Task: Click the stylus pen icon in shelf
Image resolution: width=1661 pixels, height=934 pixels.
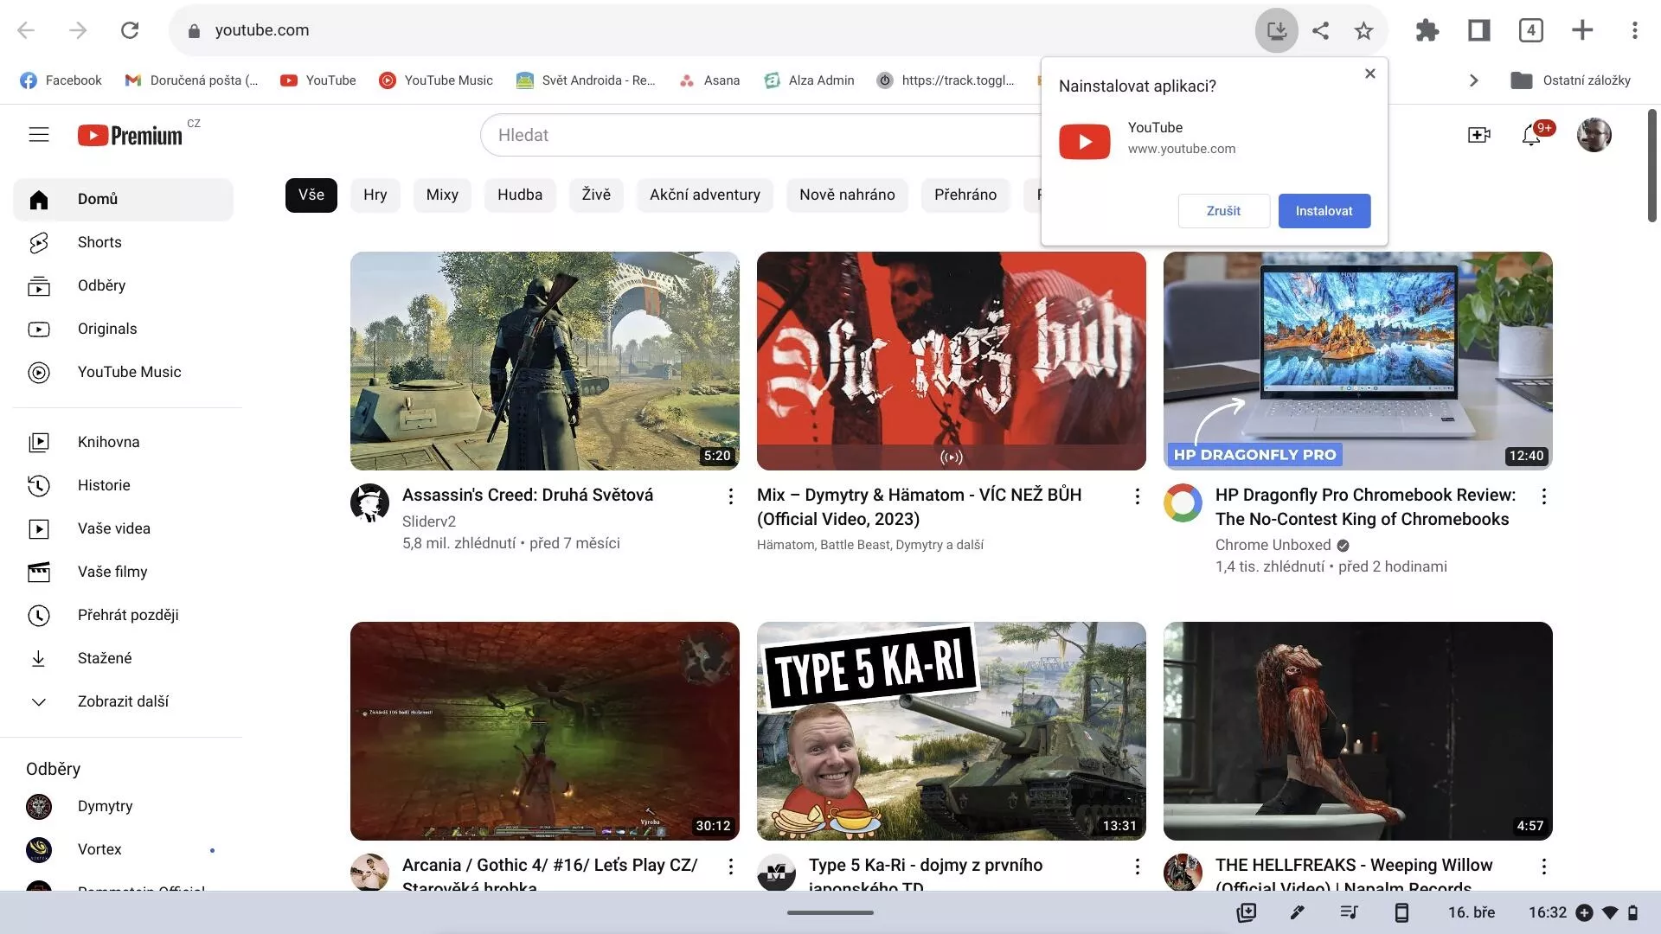Action: [x=1297, y=912]
